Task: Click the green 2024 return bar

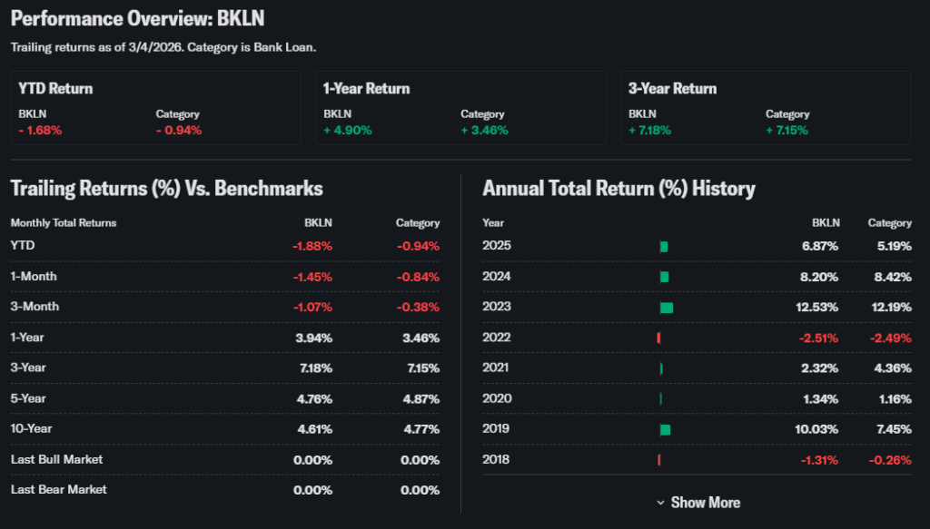Action: tap(664, 277)
